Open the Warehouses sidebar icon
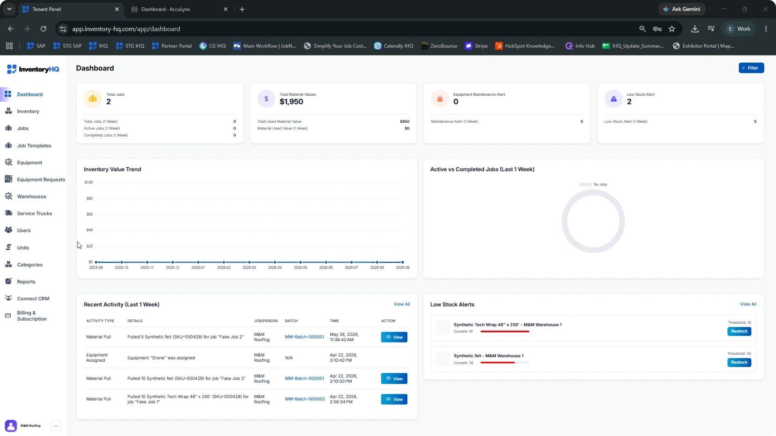The image size is (776, 436). point(8,196)
